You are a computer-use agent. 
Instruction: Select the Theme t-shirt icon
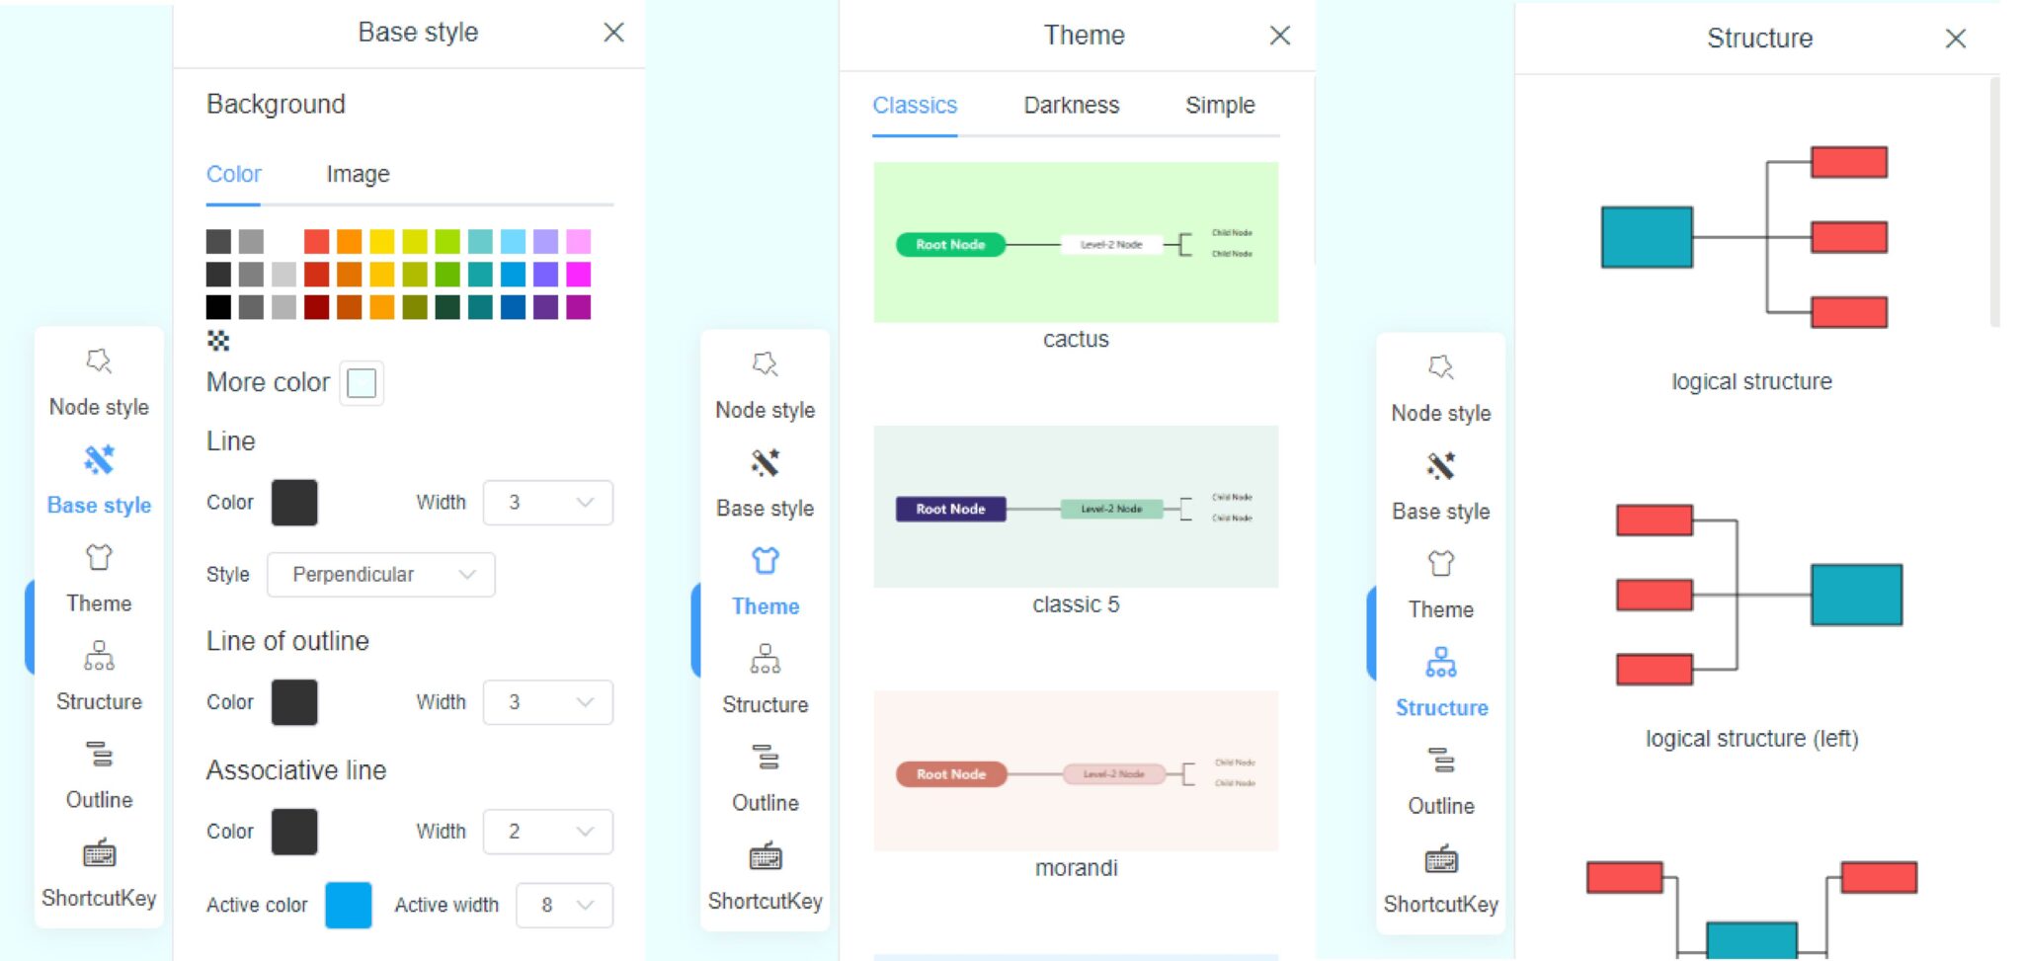click(98, 559)
